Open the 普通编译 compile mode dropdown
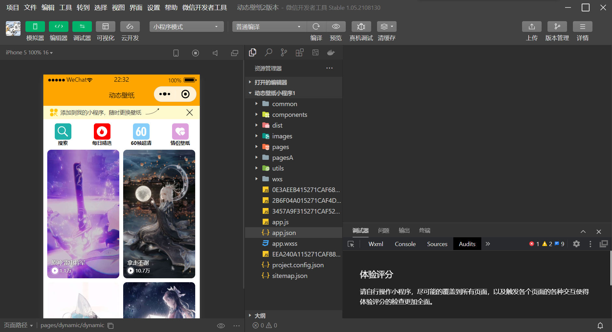This screenshot has width=612, height=332. pyautogui.click(x=269, y=27)
